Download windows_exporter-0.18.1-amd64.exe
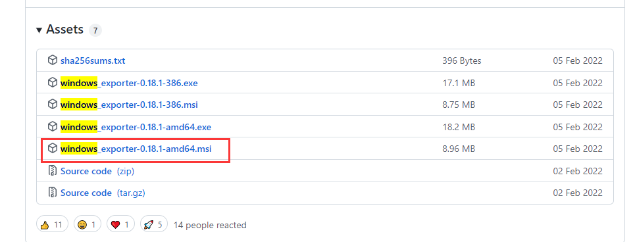The image size is (633, 242). click(136, 127)
